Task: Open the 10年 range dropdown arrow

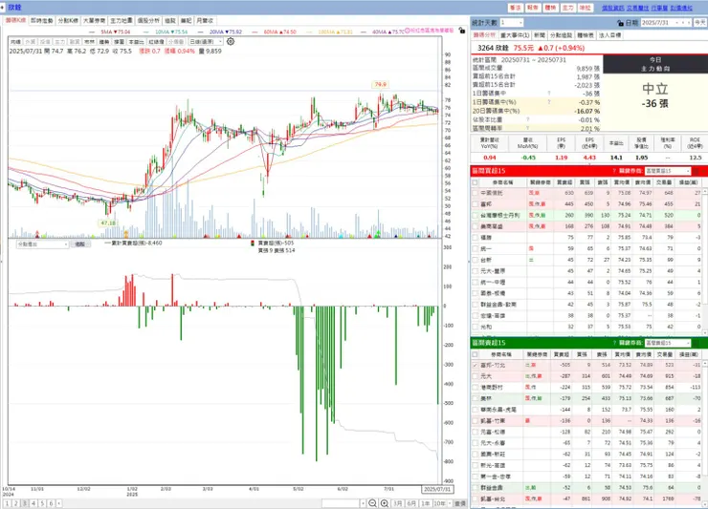Action: (x=450, y=503)
